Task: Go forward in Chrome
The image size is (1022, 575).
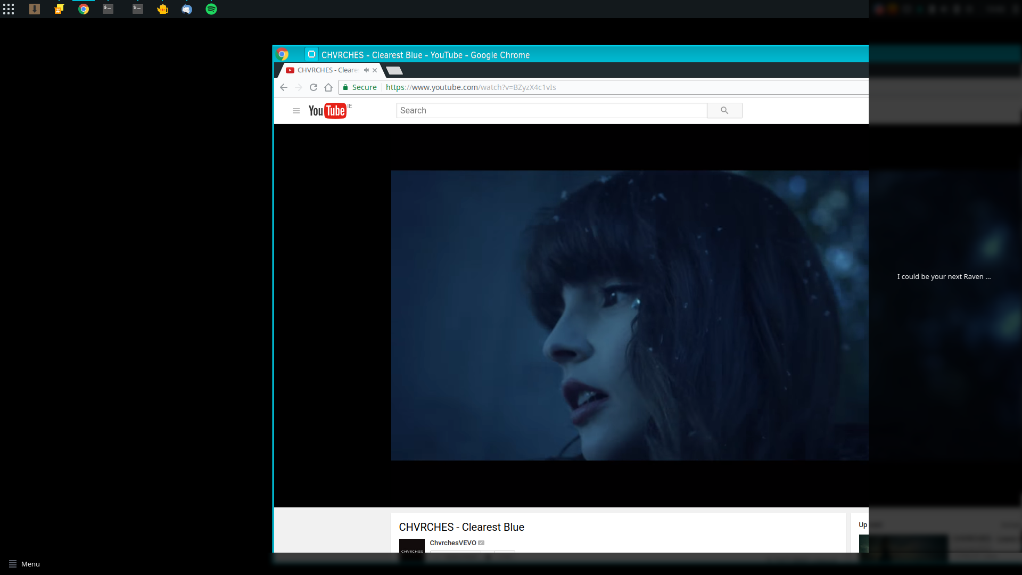Action: (299, 87)
